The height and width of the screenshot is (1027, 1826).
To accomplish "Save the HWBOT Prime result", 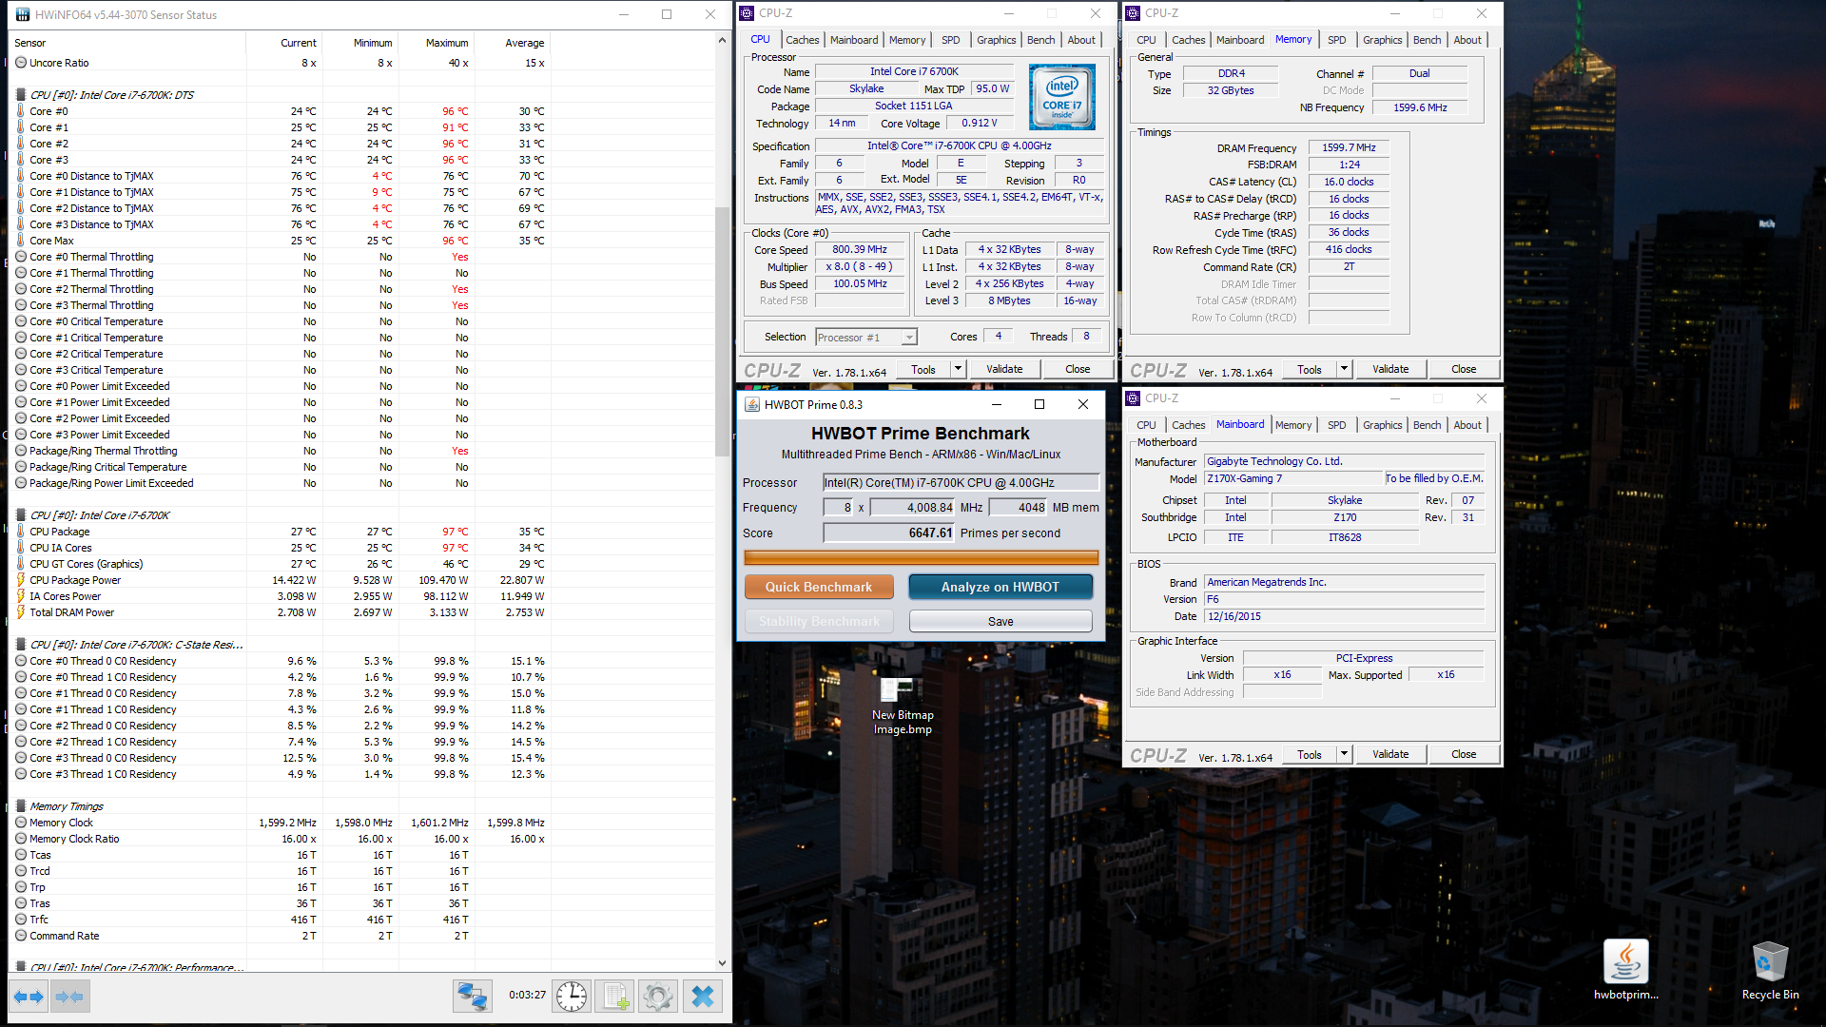I will pos(1000,621).
